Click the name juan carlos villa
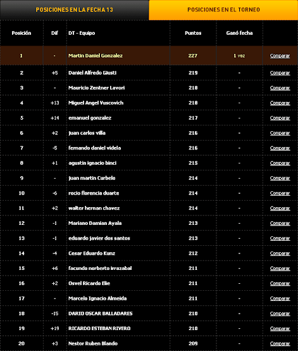 pos(87,133)
